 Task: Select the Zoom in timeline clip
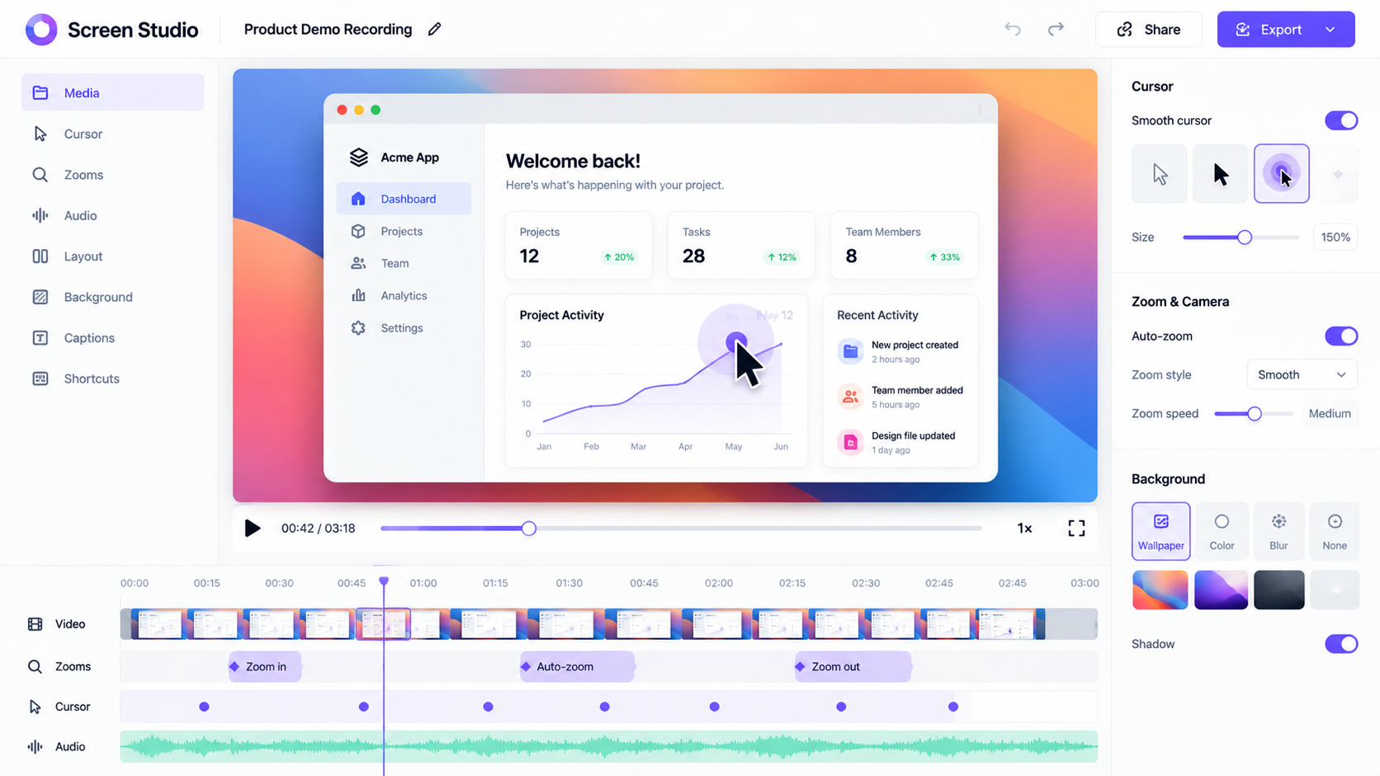point(265,666)
